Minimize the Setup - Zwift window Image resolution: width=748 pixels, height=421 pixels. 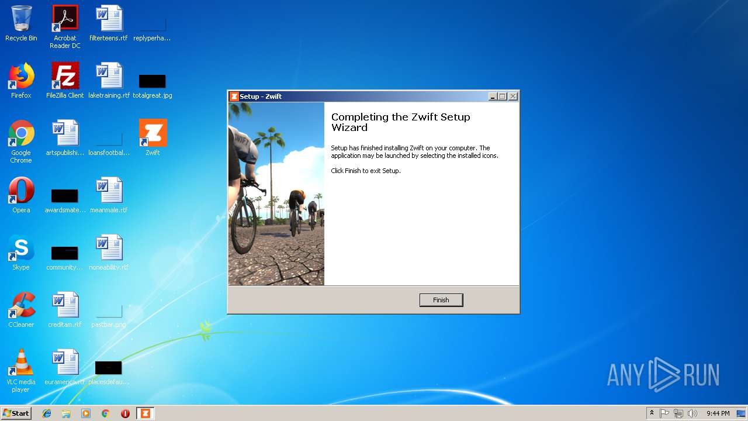pos(493,96)
